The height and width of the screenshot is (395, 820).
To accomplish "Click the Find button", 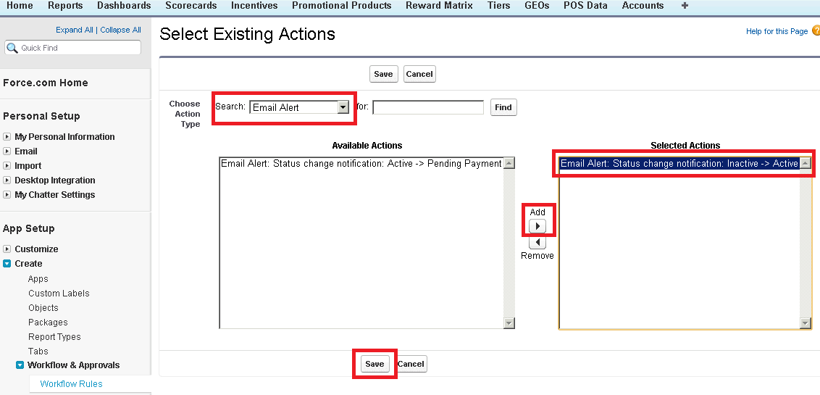I will pyautogui.click(x=503, y=107).
